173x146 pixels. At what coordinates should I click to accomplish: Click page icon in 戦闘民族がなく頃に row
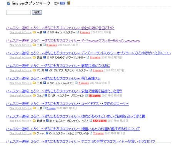tap(91, 70)
